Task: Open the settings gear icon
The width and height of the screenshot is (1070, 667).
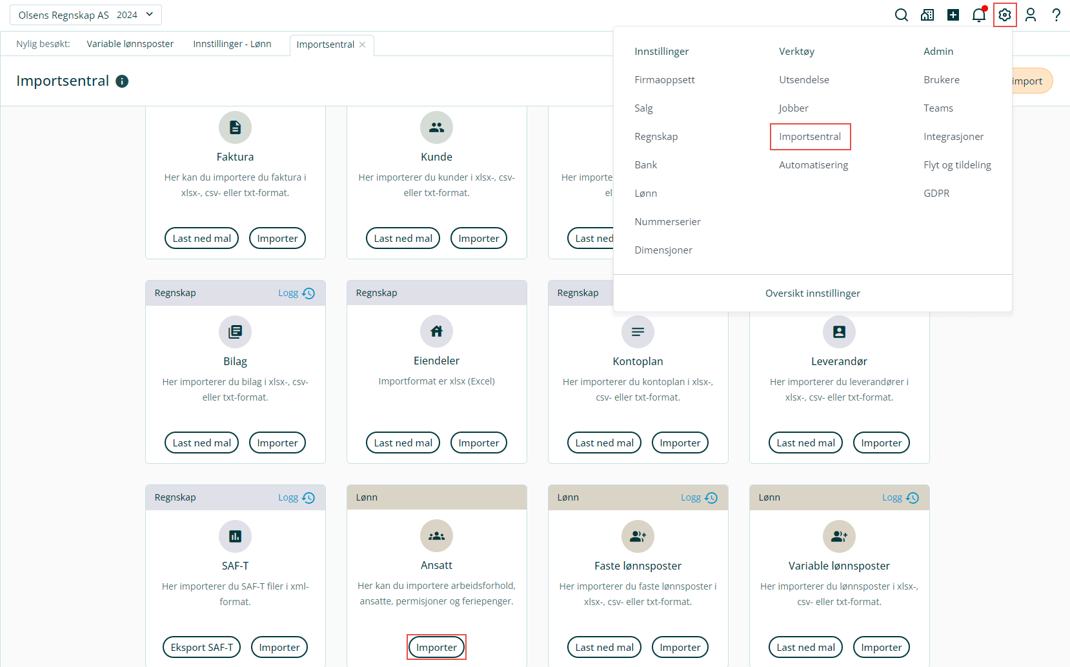Action: pyautogui.click(x=1005, y=15)
